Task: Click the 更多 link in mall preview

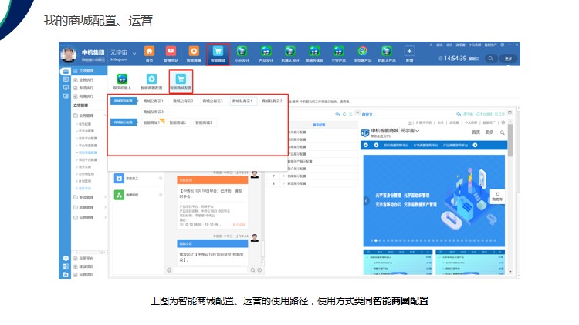Action: point(489,132)
